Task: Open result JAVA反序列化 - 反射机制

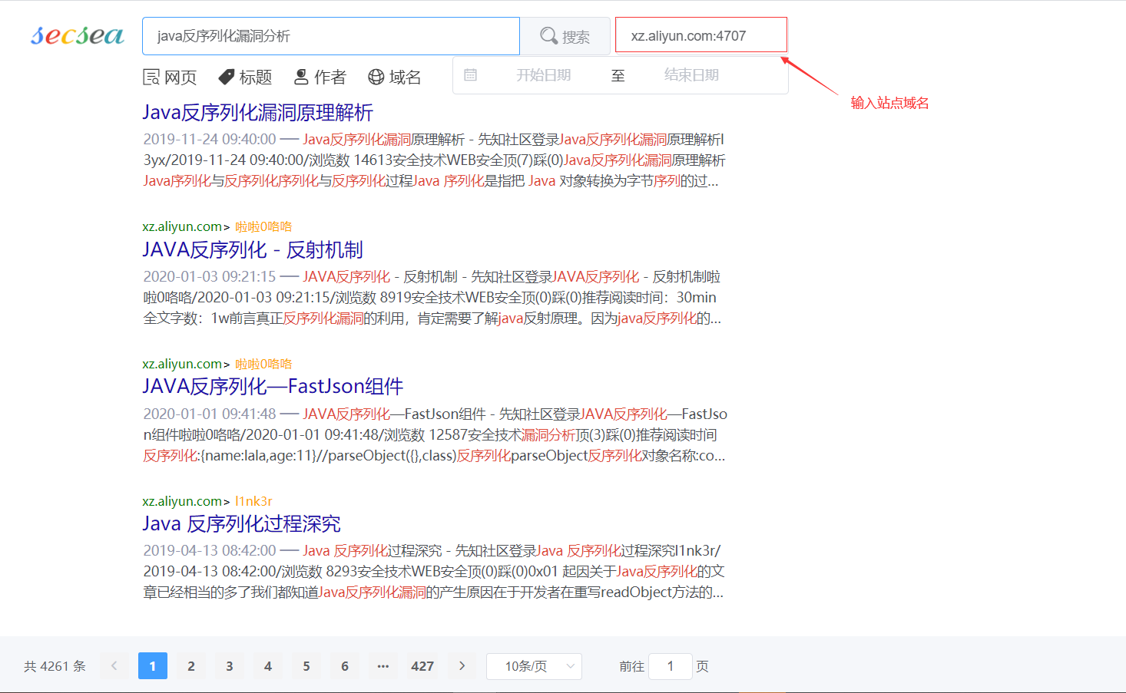Action: (x=253, y=250)
